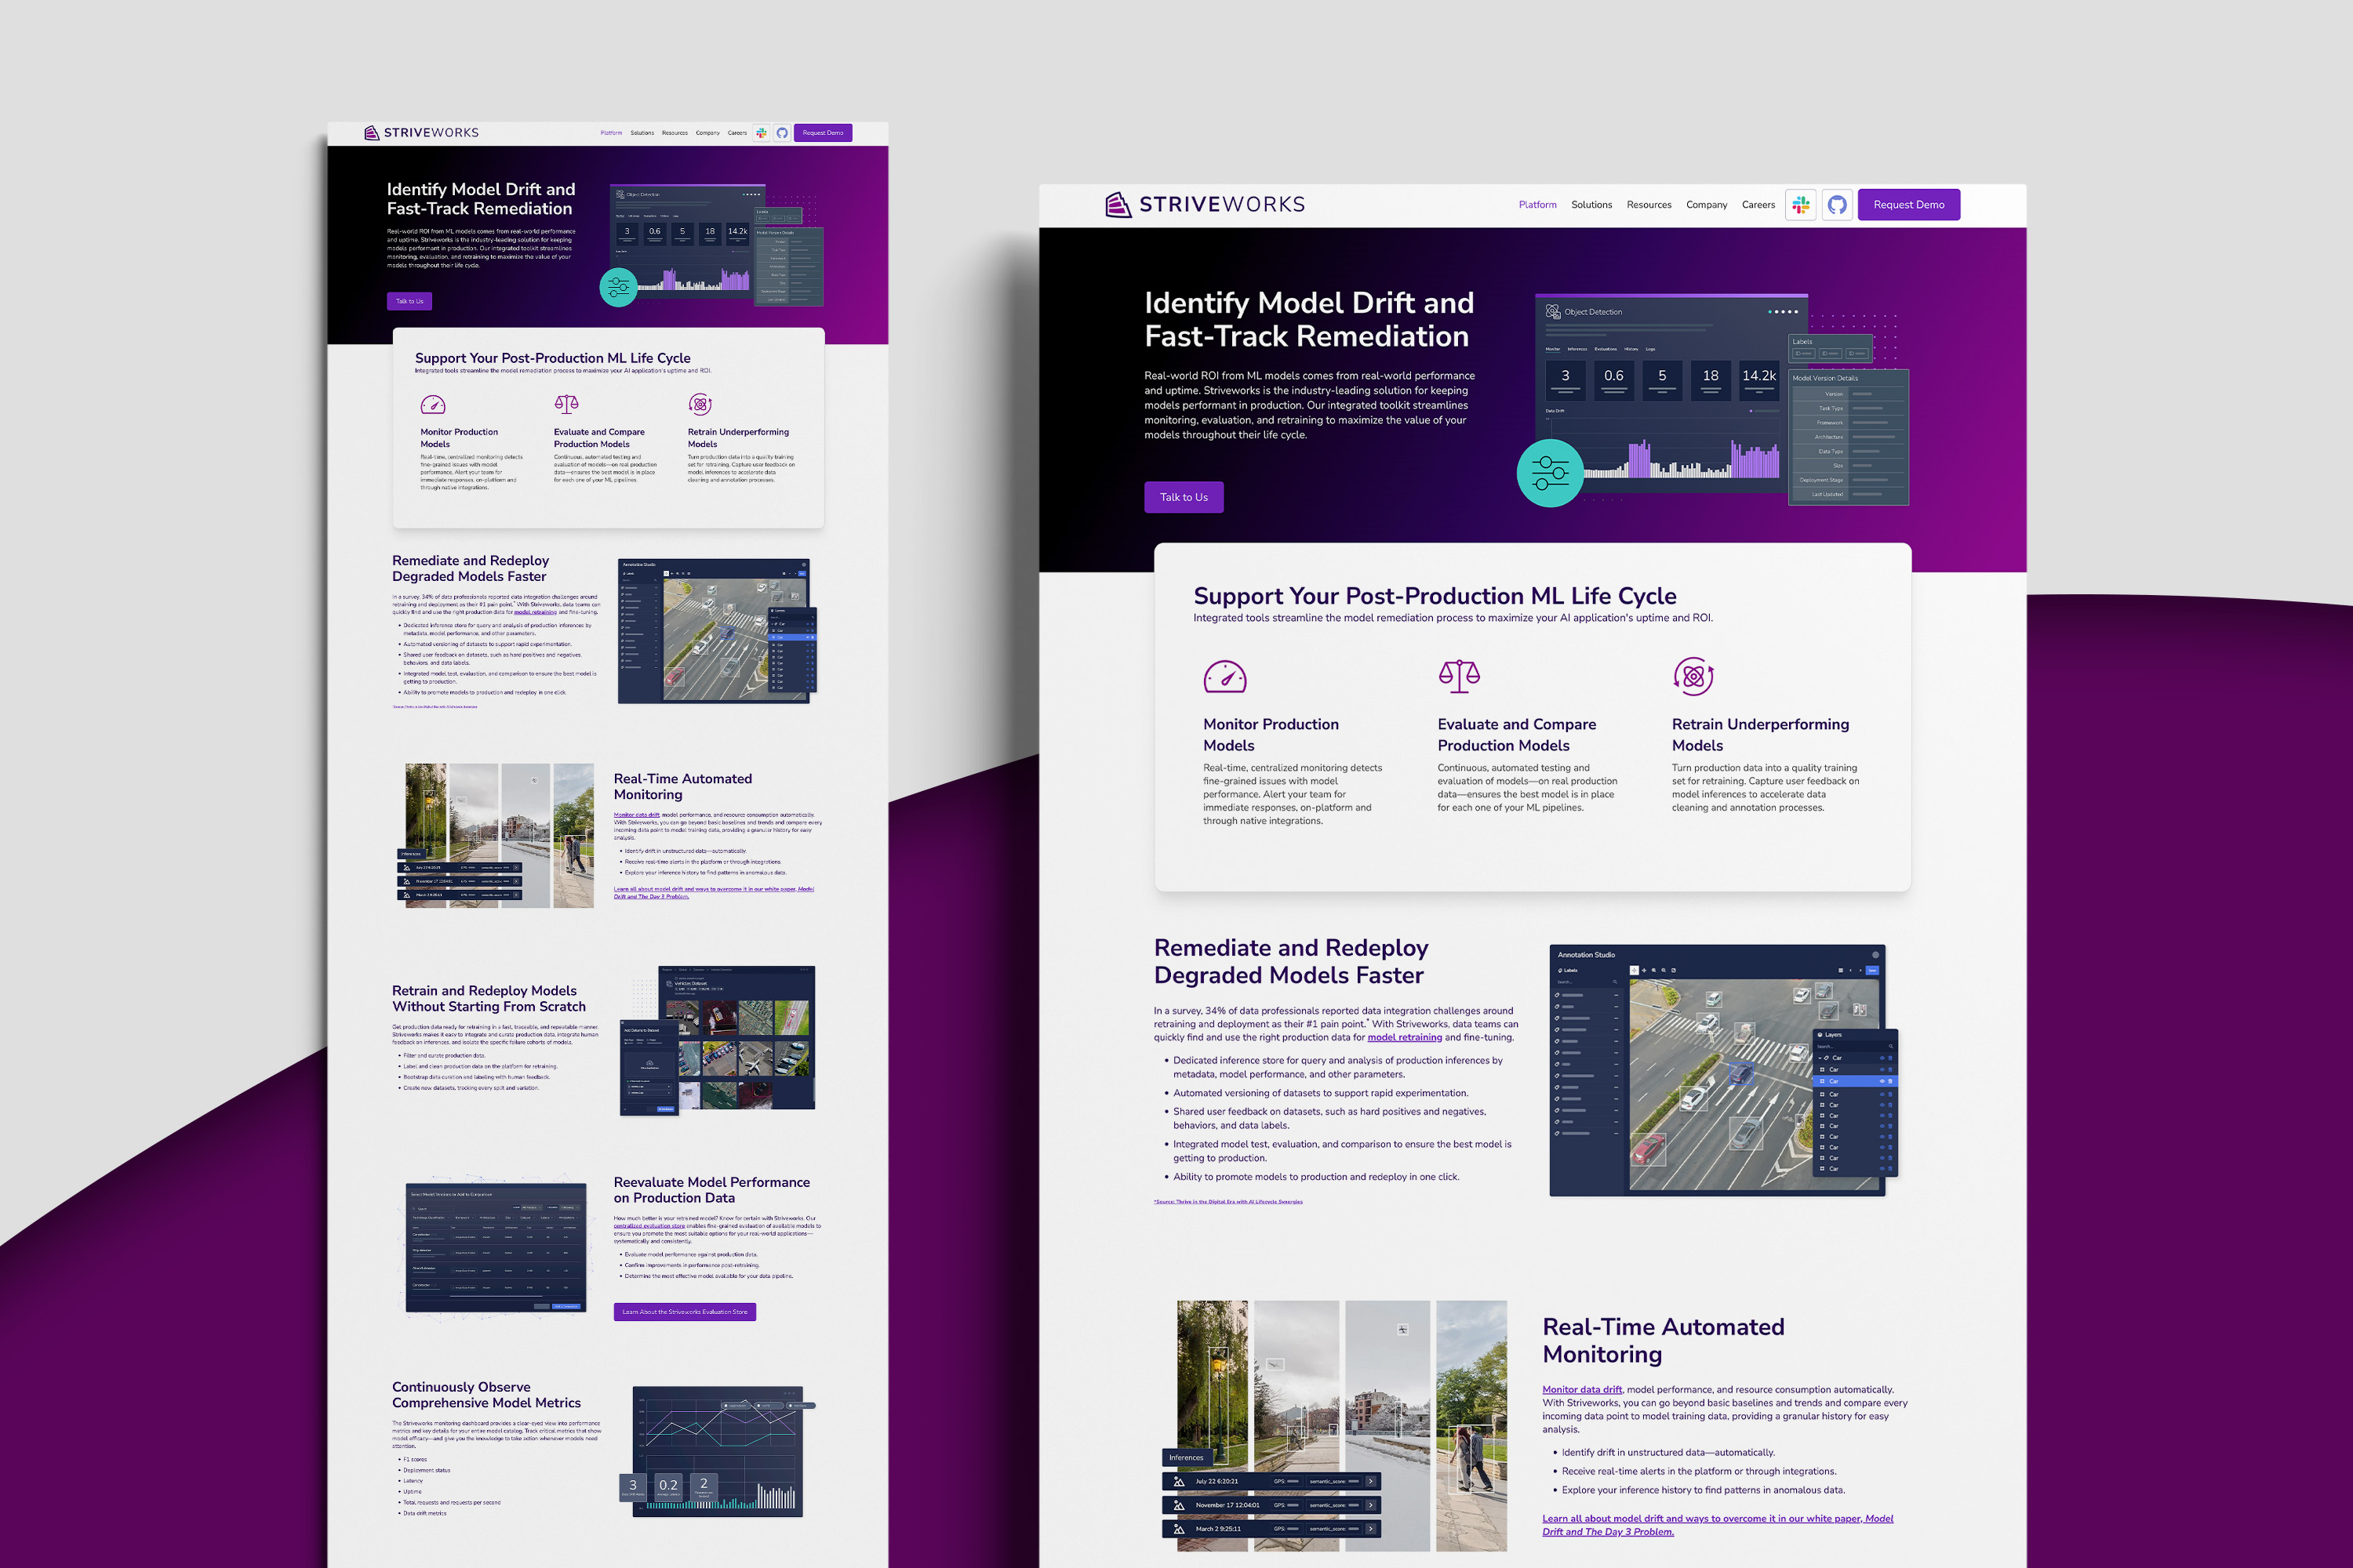2353x1568 pixels.
Task: Expand the large March 2 9:25:11 inference row arrow
Action: (1370, 1528)
